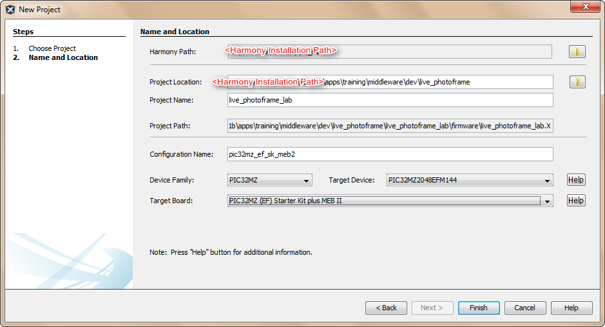This screenshot has height=327, width=605.
Task: Expand the Target Device dropdown list
Action: click(x=469, y=181)
